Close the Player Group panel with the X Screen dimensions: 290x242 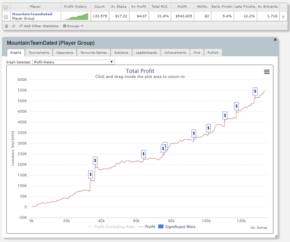(275, 40)
